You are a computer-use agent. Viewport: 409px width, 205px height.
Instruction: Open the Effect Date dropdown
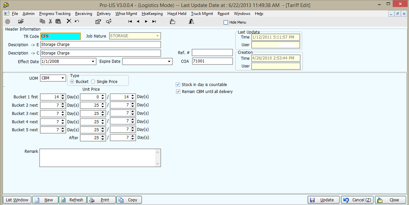coord(93,61)
